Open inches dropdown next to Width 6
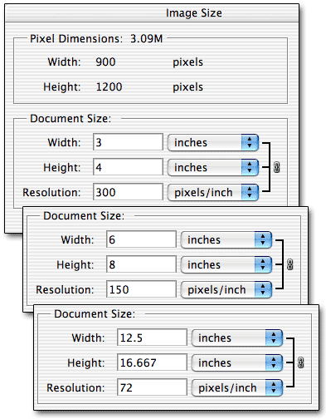Image resolution: width=326 pixels, height=419 pixels. [226, 240]
